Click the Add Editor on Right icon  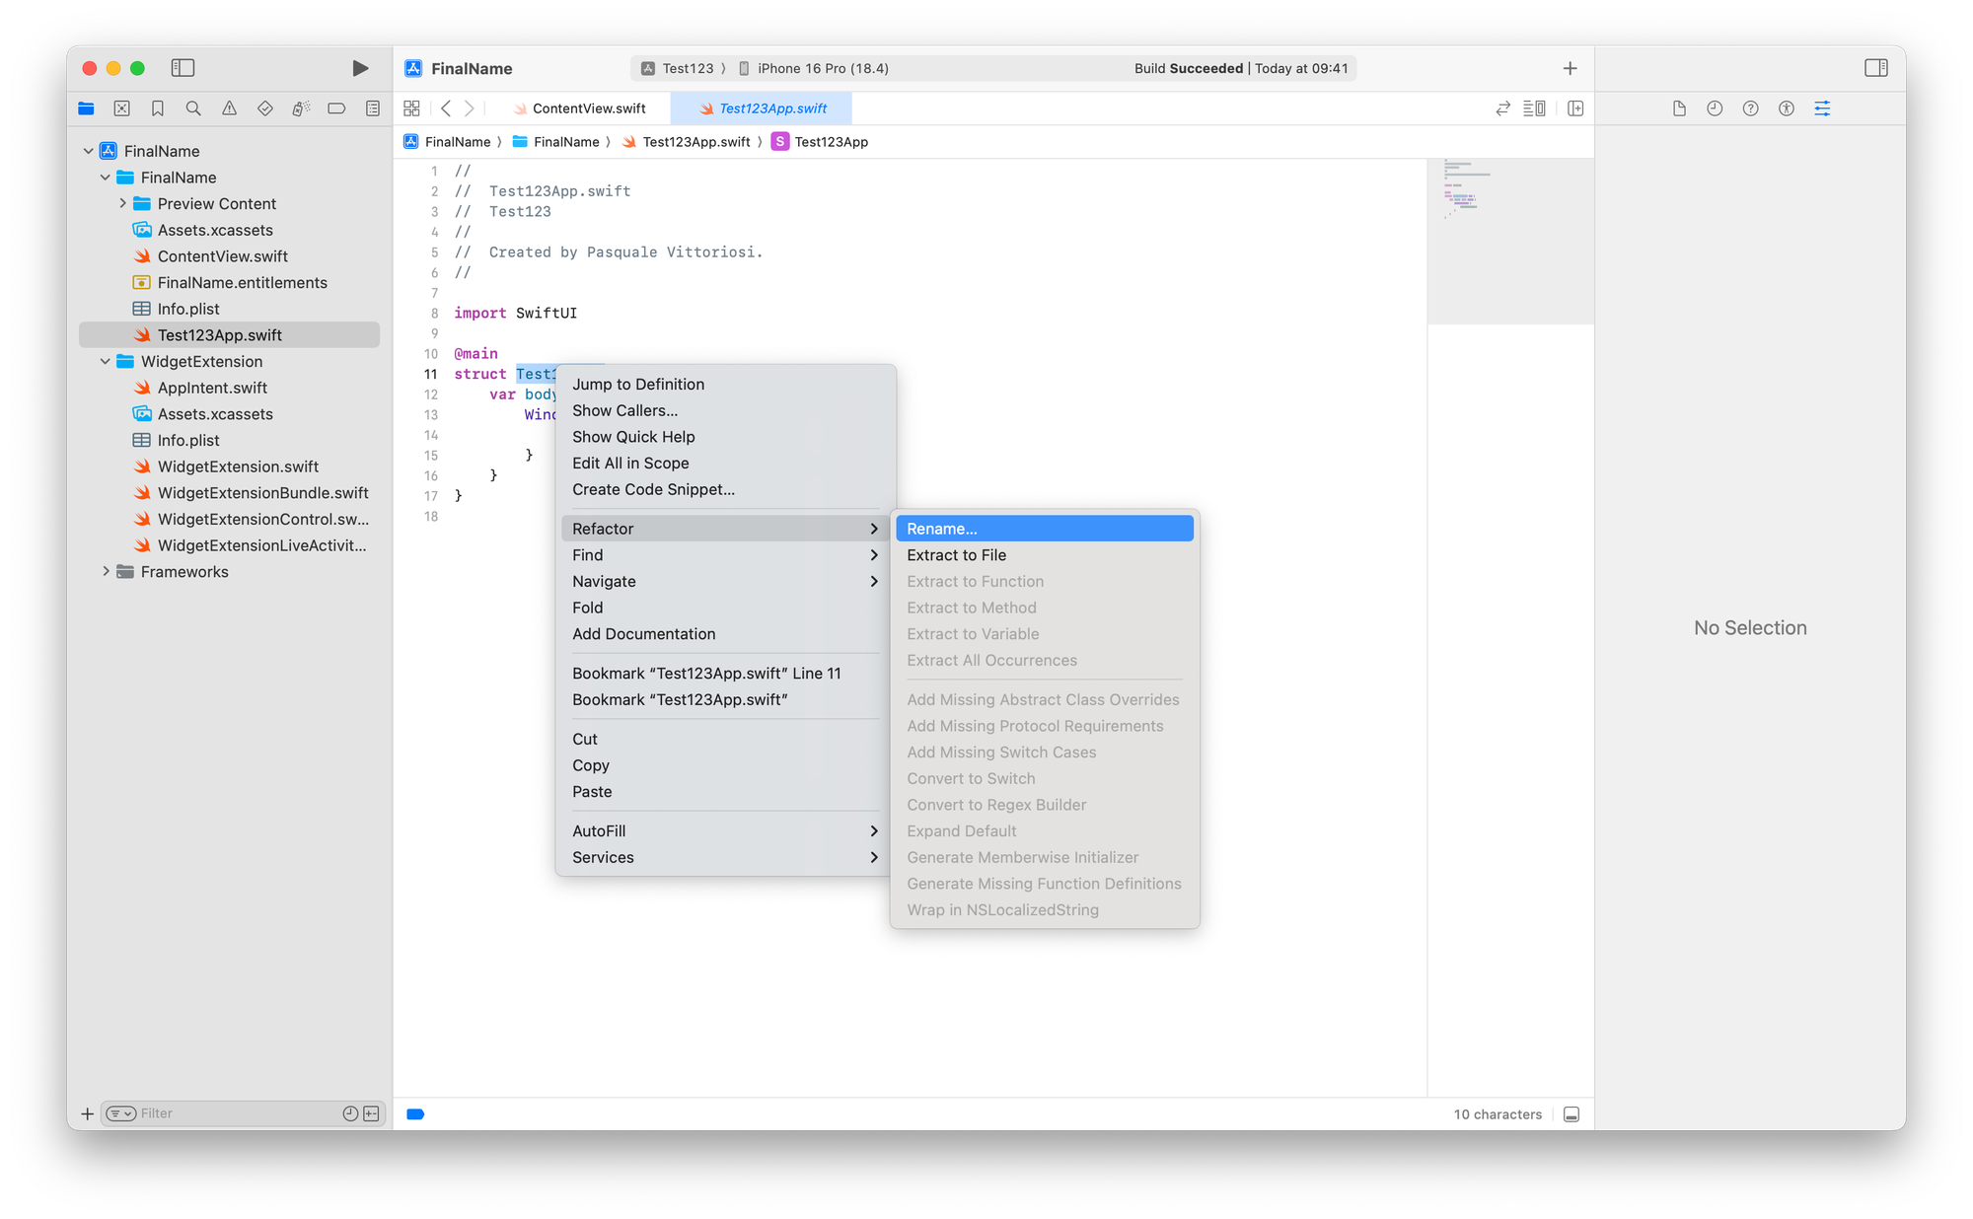(x=1575, y=108)
